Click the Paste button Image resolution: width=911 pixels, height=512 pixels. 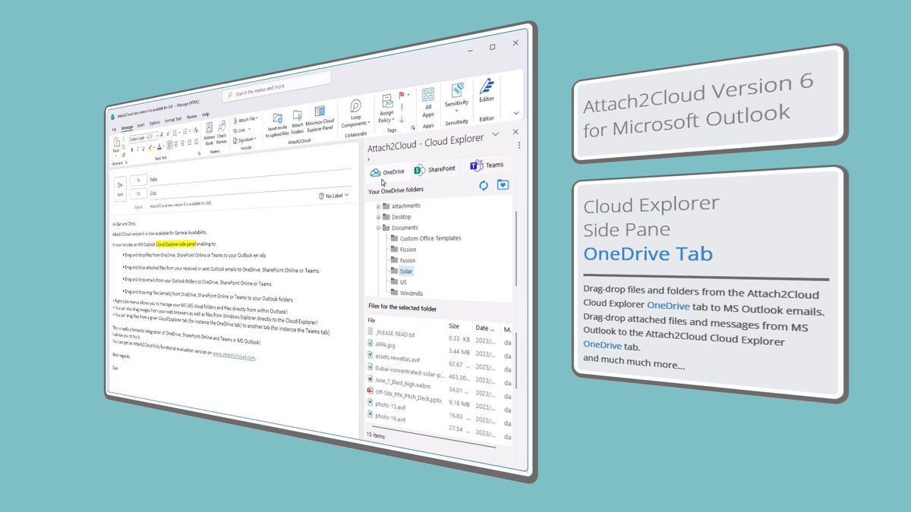coord(117,147)
